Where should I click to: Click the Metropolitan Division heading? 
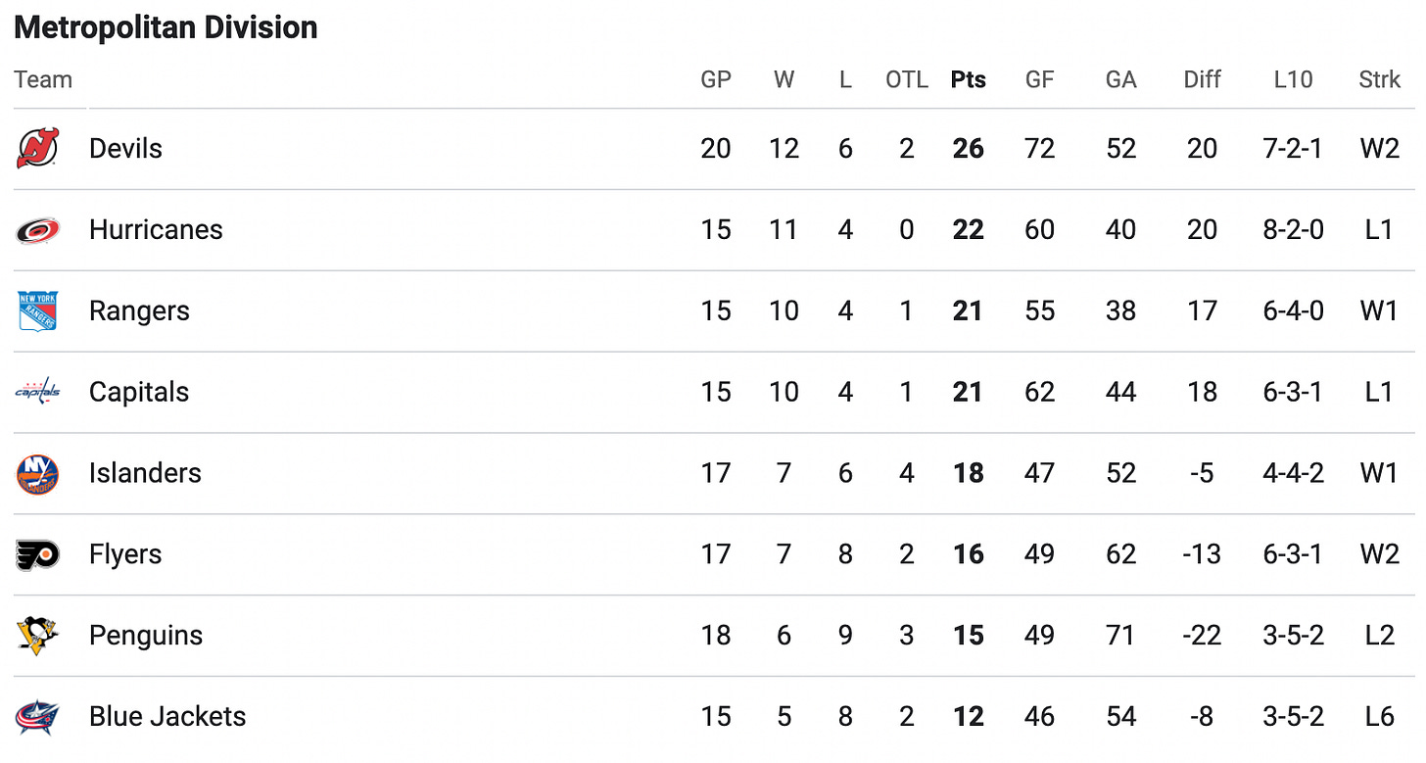tap(166, 27)
